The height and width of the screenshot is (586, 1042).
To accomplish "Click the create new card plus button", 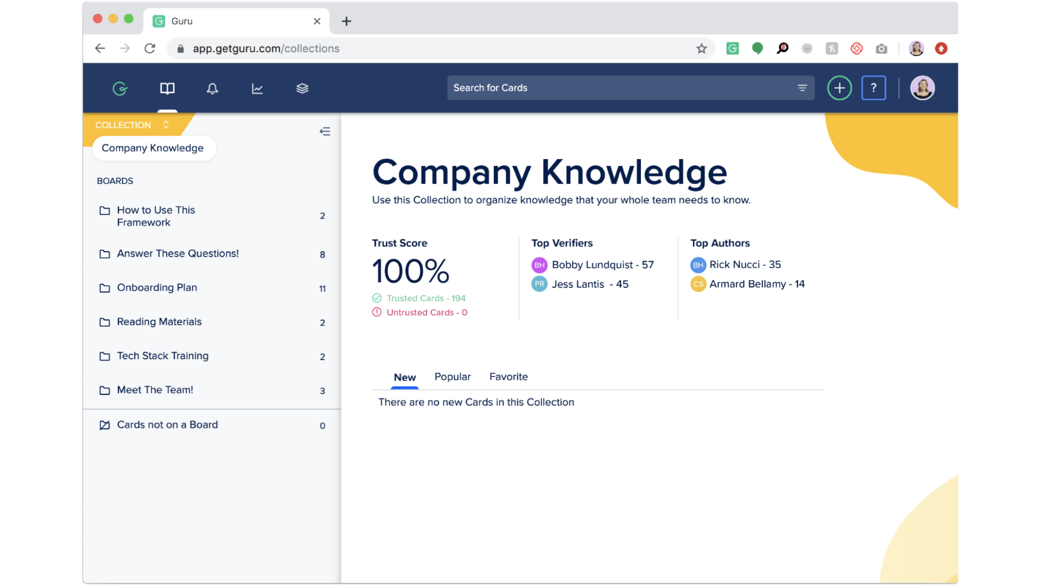I will point(840,88).
